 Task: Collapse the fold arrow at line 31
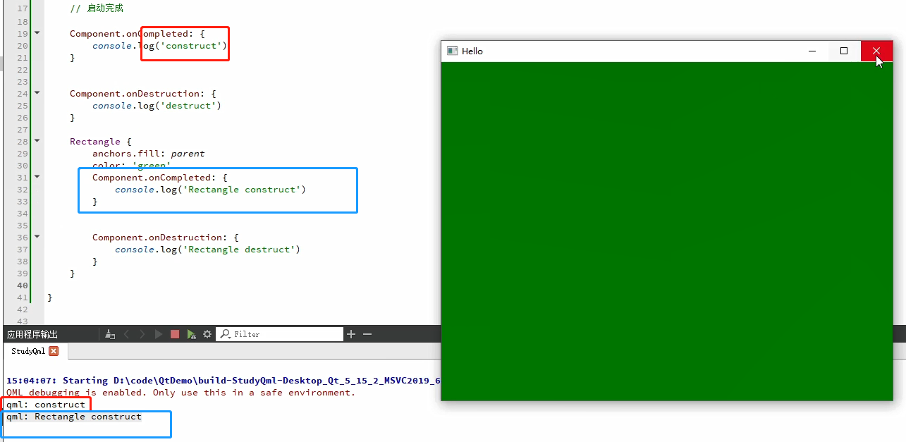37,177
